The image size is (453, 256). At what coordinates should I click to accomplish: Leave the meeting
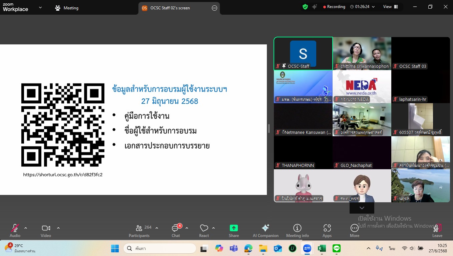pos(437,231)
